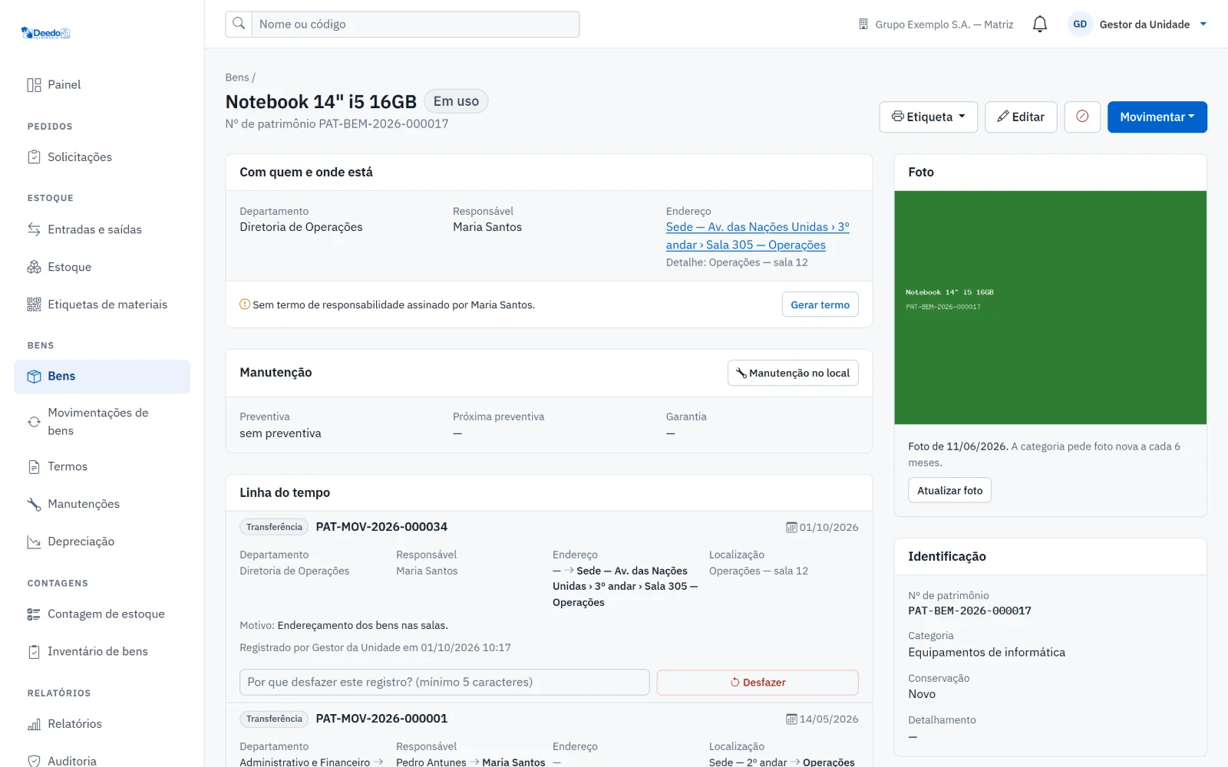Follow the Sede address link

coord(758,235)
